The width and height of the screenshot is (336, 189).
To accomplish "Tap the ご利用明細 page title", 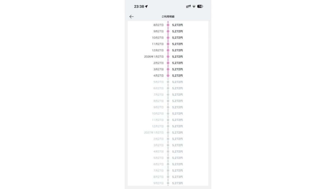I will (x=168, y=17).
